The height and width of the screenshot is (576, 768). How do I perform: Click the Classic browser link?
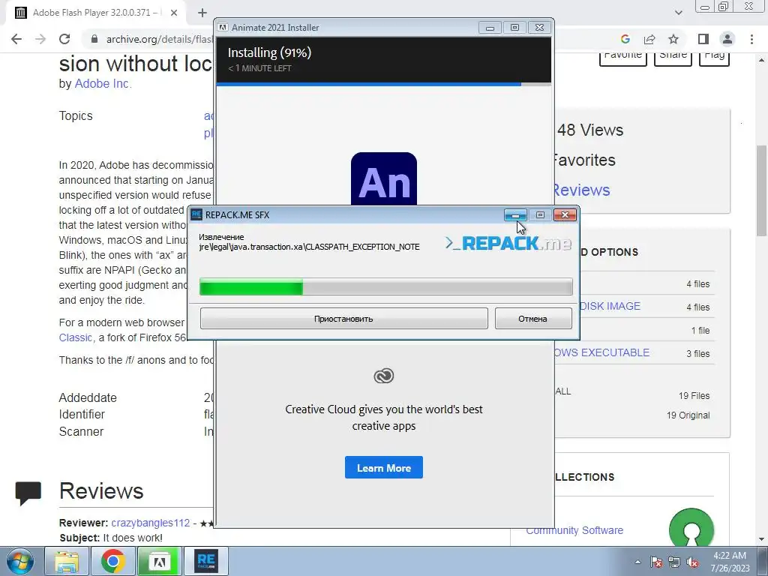[x=76, y=337]
